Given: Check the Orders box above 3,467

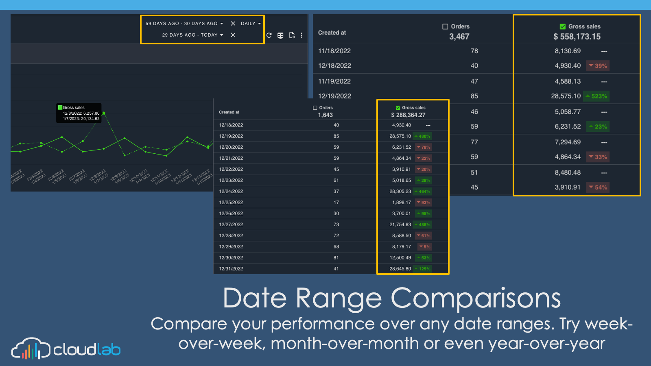Looking at the screenshot, I should (x=445, y=26).
